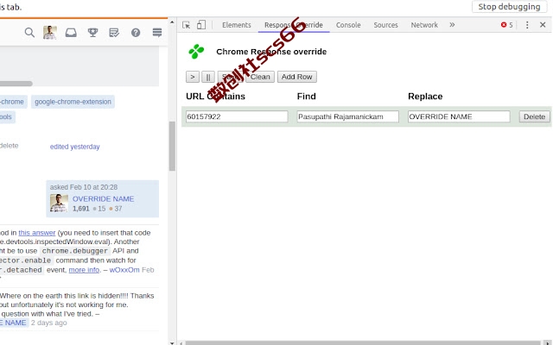553x345 pixels.
Task: Open the Sources tab
Action: tap(385, 25)
